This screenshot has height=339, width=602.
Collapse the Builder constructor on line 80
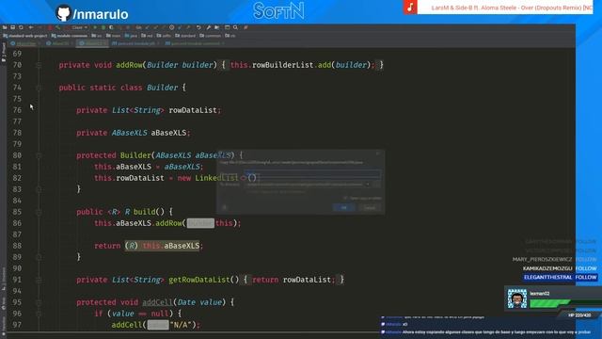39,155
